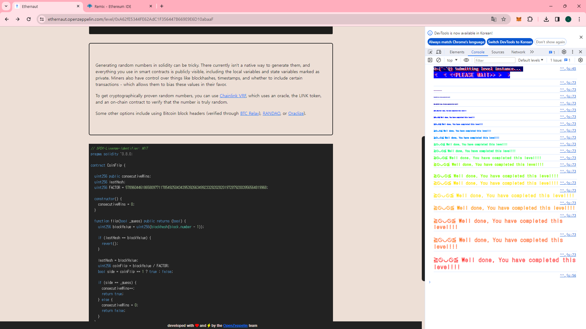Create a live expression with eye icon

point(466,60)
